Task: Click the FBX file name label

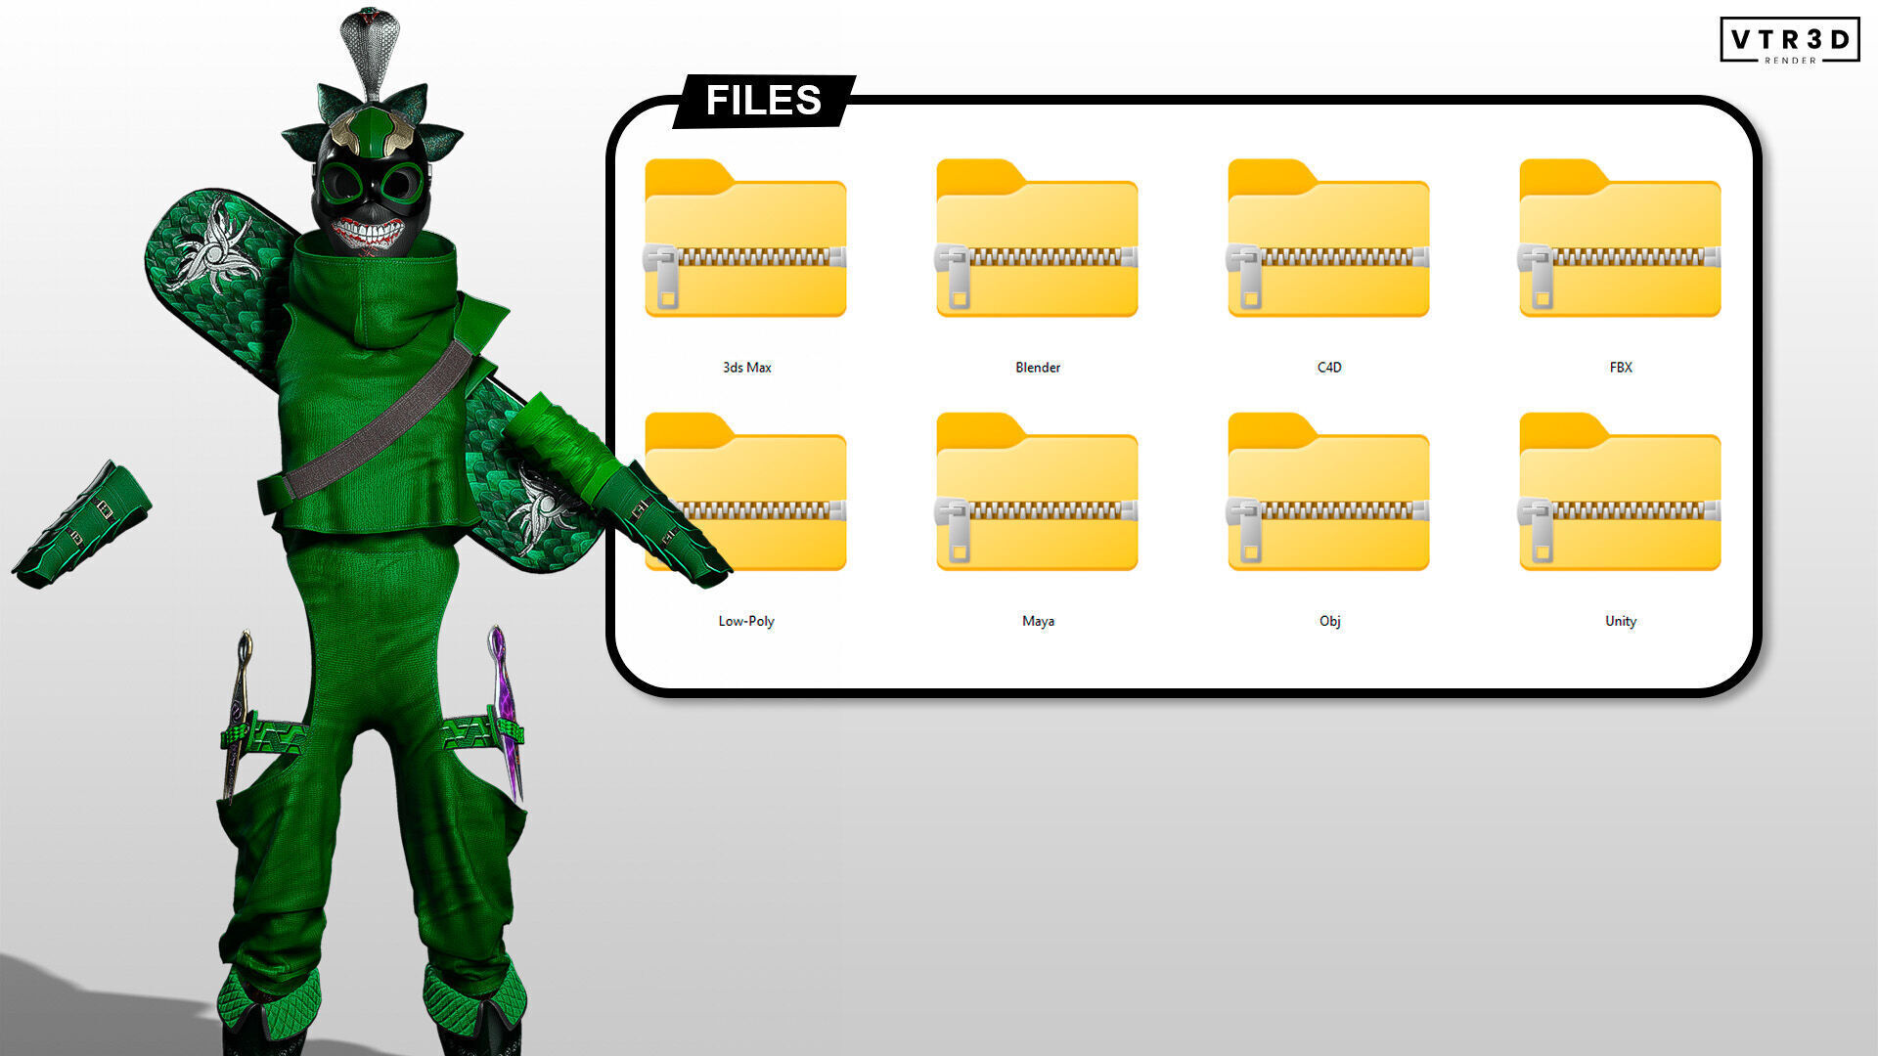Action: pyautogui.click(x=1621, y=368)
